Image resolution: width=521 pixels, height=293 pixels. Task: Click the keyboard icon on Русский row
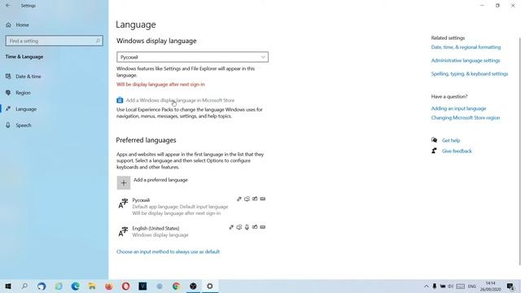[263, 199]
